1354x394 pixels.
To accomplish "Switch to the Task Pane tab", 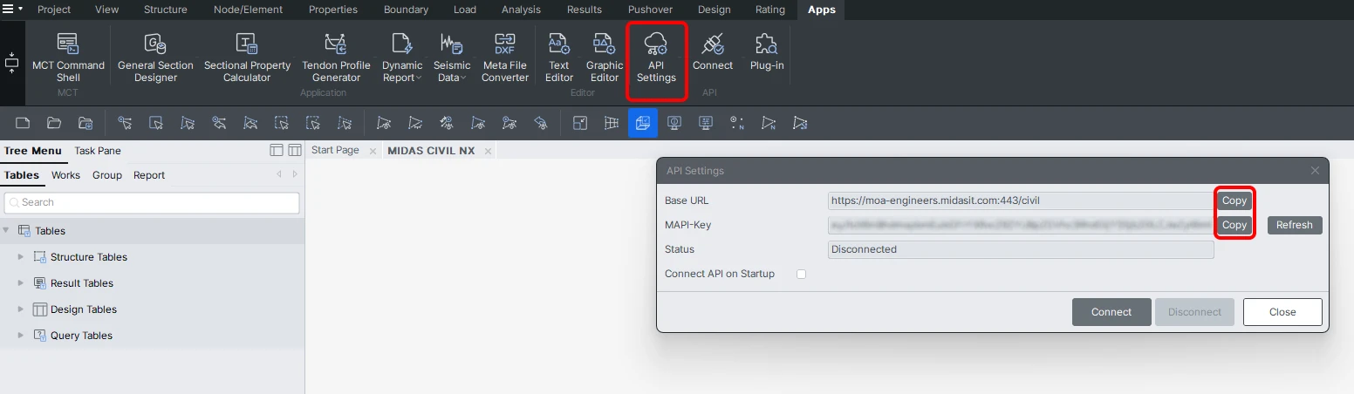I will 98,151.
